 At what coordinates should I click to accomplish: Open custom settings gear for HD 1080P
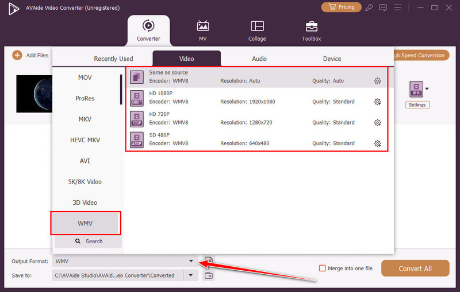(377, 102)
